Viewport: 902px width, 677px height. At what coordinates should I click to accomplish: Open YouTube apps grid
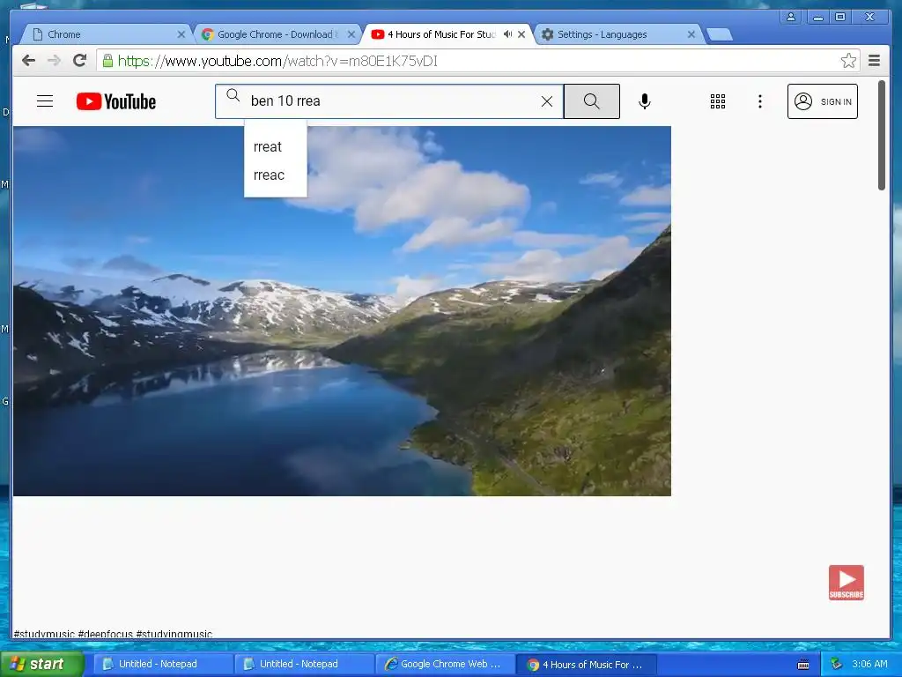[x=717, y=101]
